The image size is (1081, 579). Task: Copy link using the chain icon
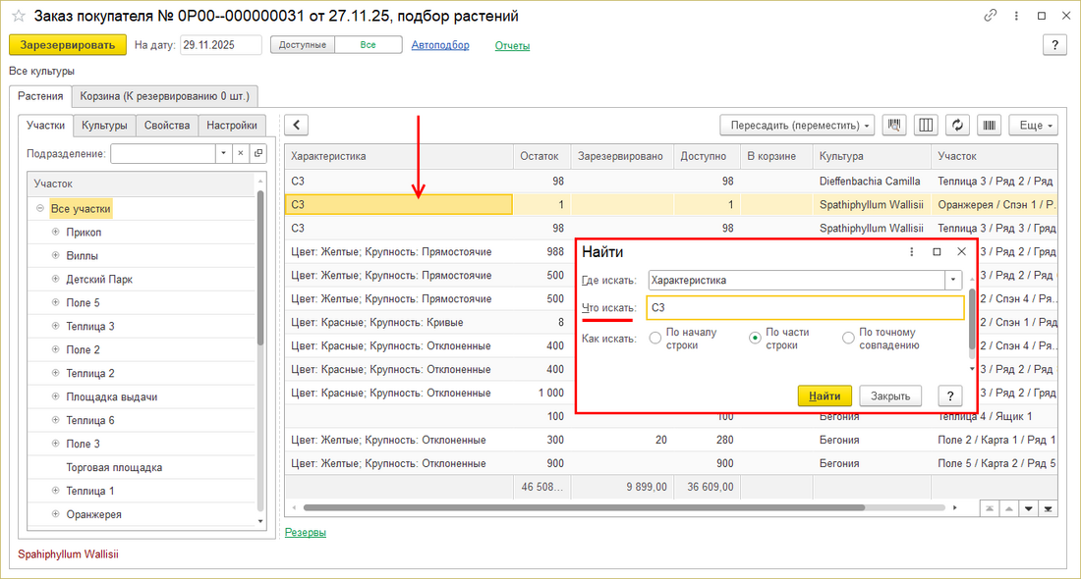click(x=991, y=17)
